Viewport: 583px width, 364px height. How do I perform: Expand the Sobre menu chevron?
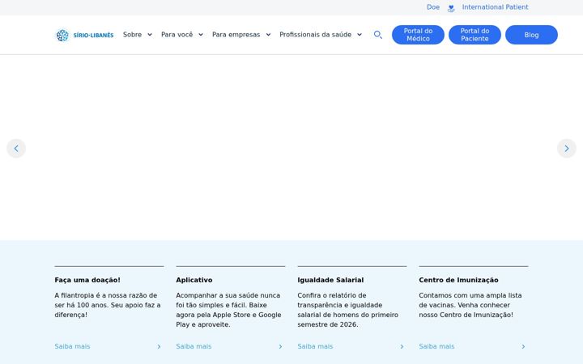(x=150, y=35)
